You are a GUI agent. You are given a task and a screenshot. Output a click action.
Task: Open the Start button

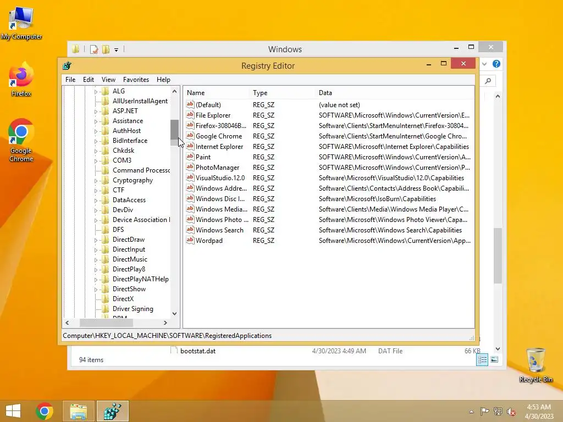[x=13, y=411]
